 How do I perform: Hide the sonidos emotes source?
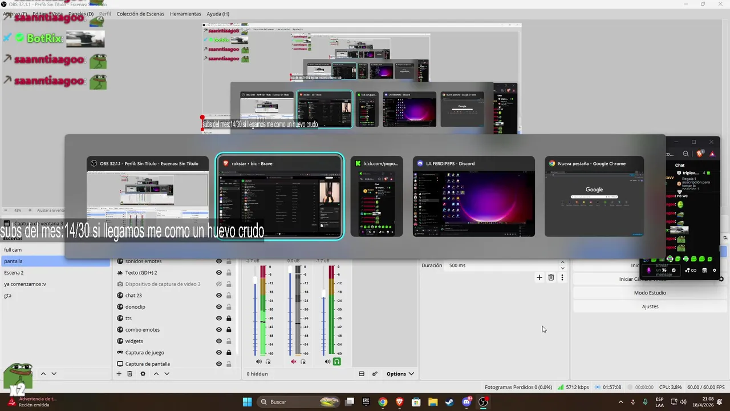(219, 261)
